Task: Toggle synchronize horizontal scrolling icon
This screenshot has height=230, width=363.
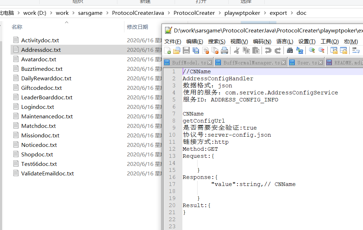Action: [343, 50]
